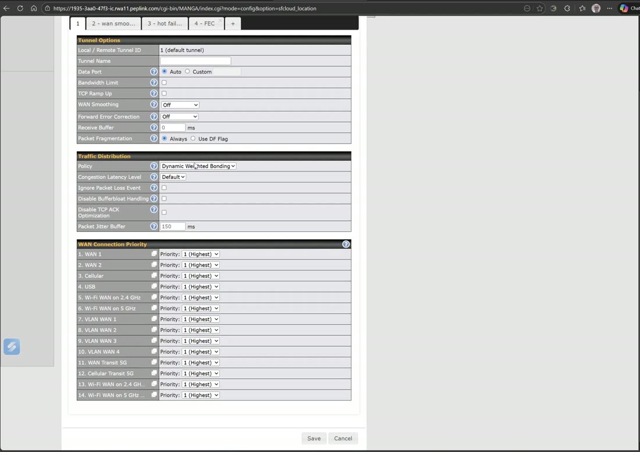
Task: Open help for WAN Connection Priority section
Action: [346, 244]
